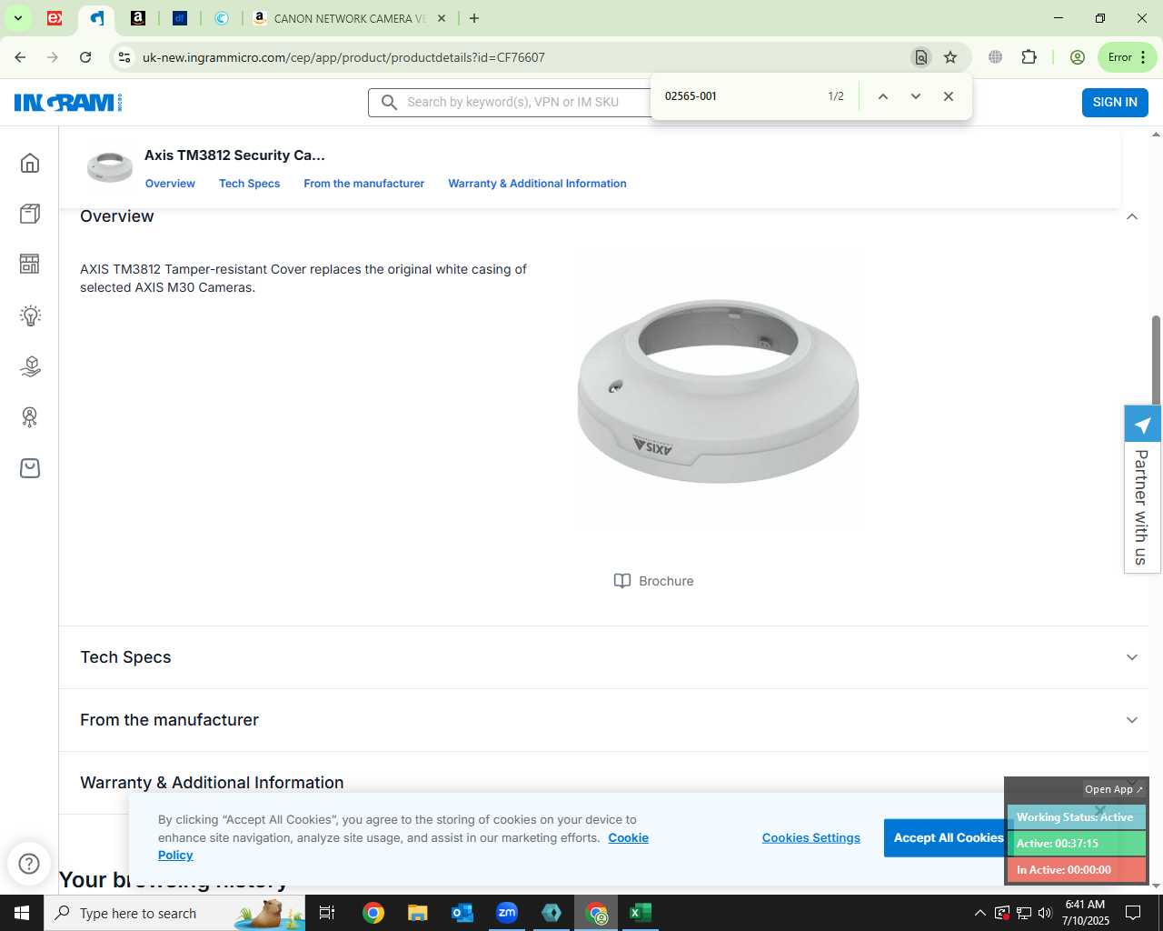
Task: Click the SIGN IN button
Action: [1115, 102]
